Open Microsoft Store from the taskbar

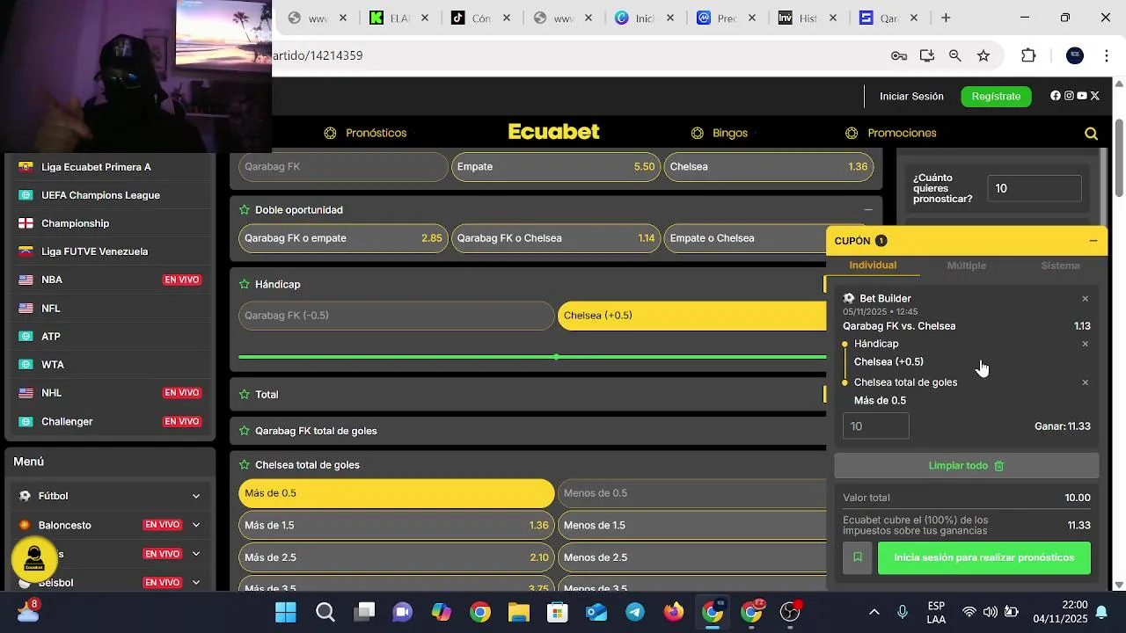[558, 612]
